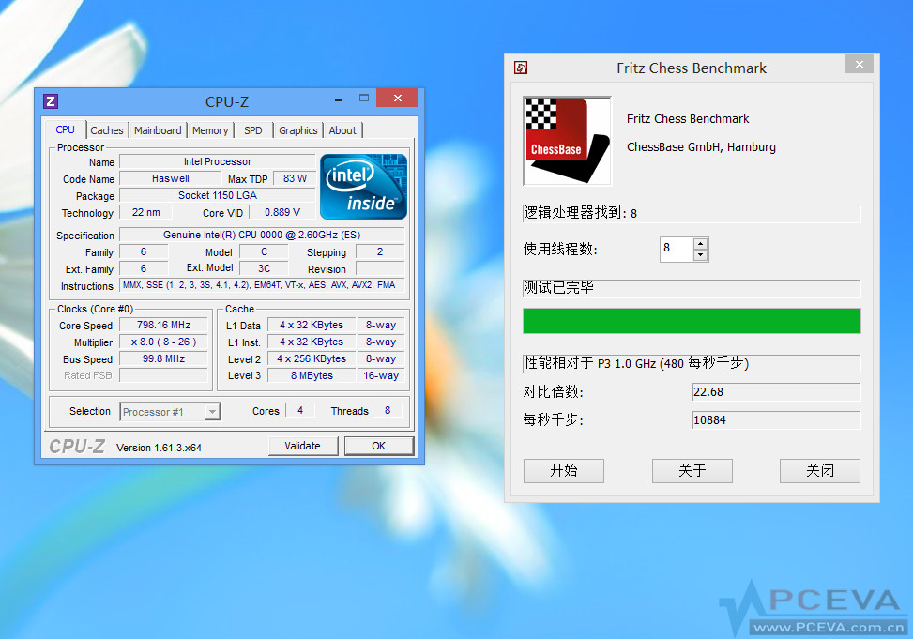Screen dimensions: 913x639
Task: Click the OK button in CPU-Z
Action: 379,447
